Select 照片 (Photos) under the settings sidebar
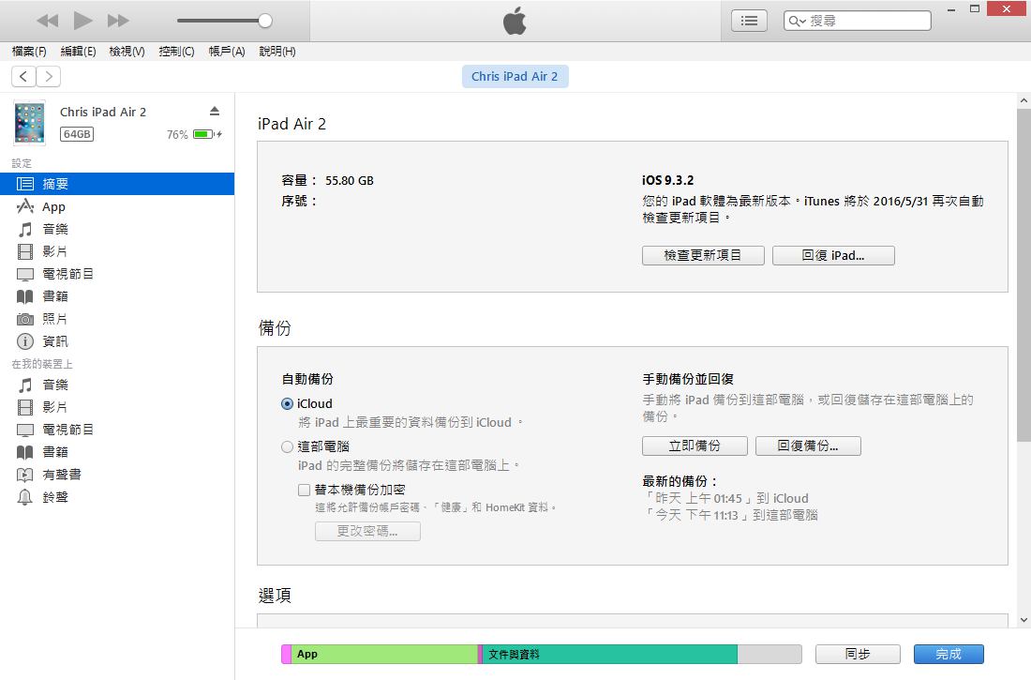This screenshot has width=1031, height=680. [54, 319]
